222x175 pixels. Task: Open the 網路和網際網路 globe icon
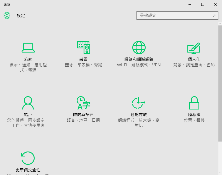pos(139,48)
